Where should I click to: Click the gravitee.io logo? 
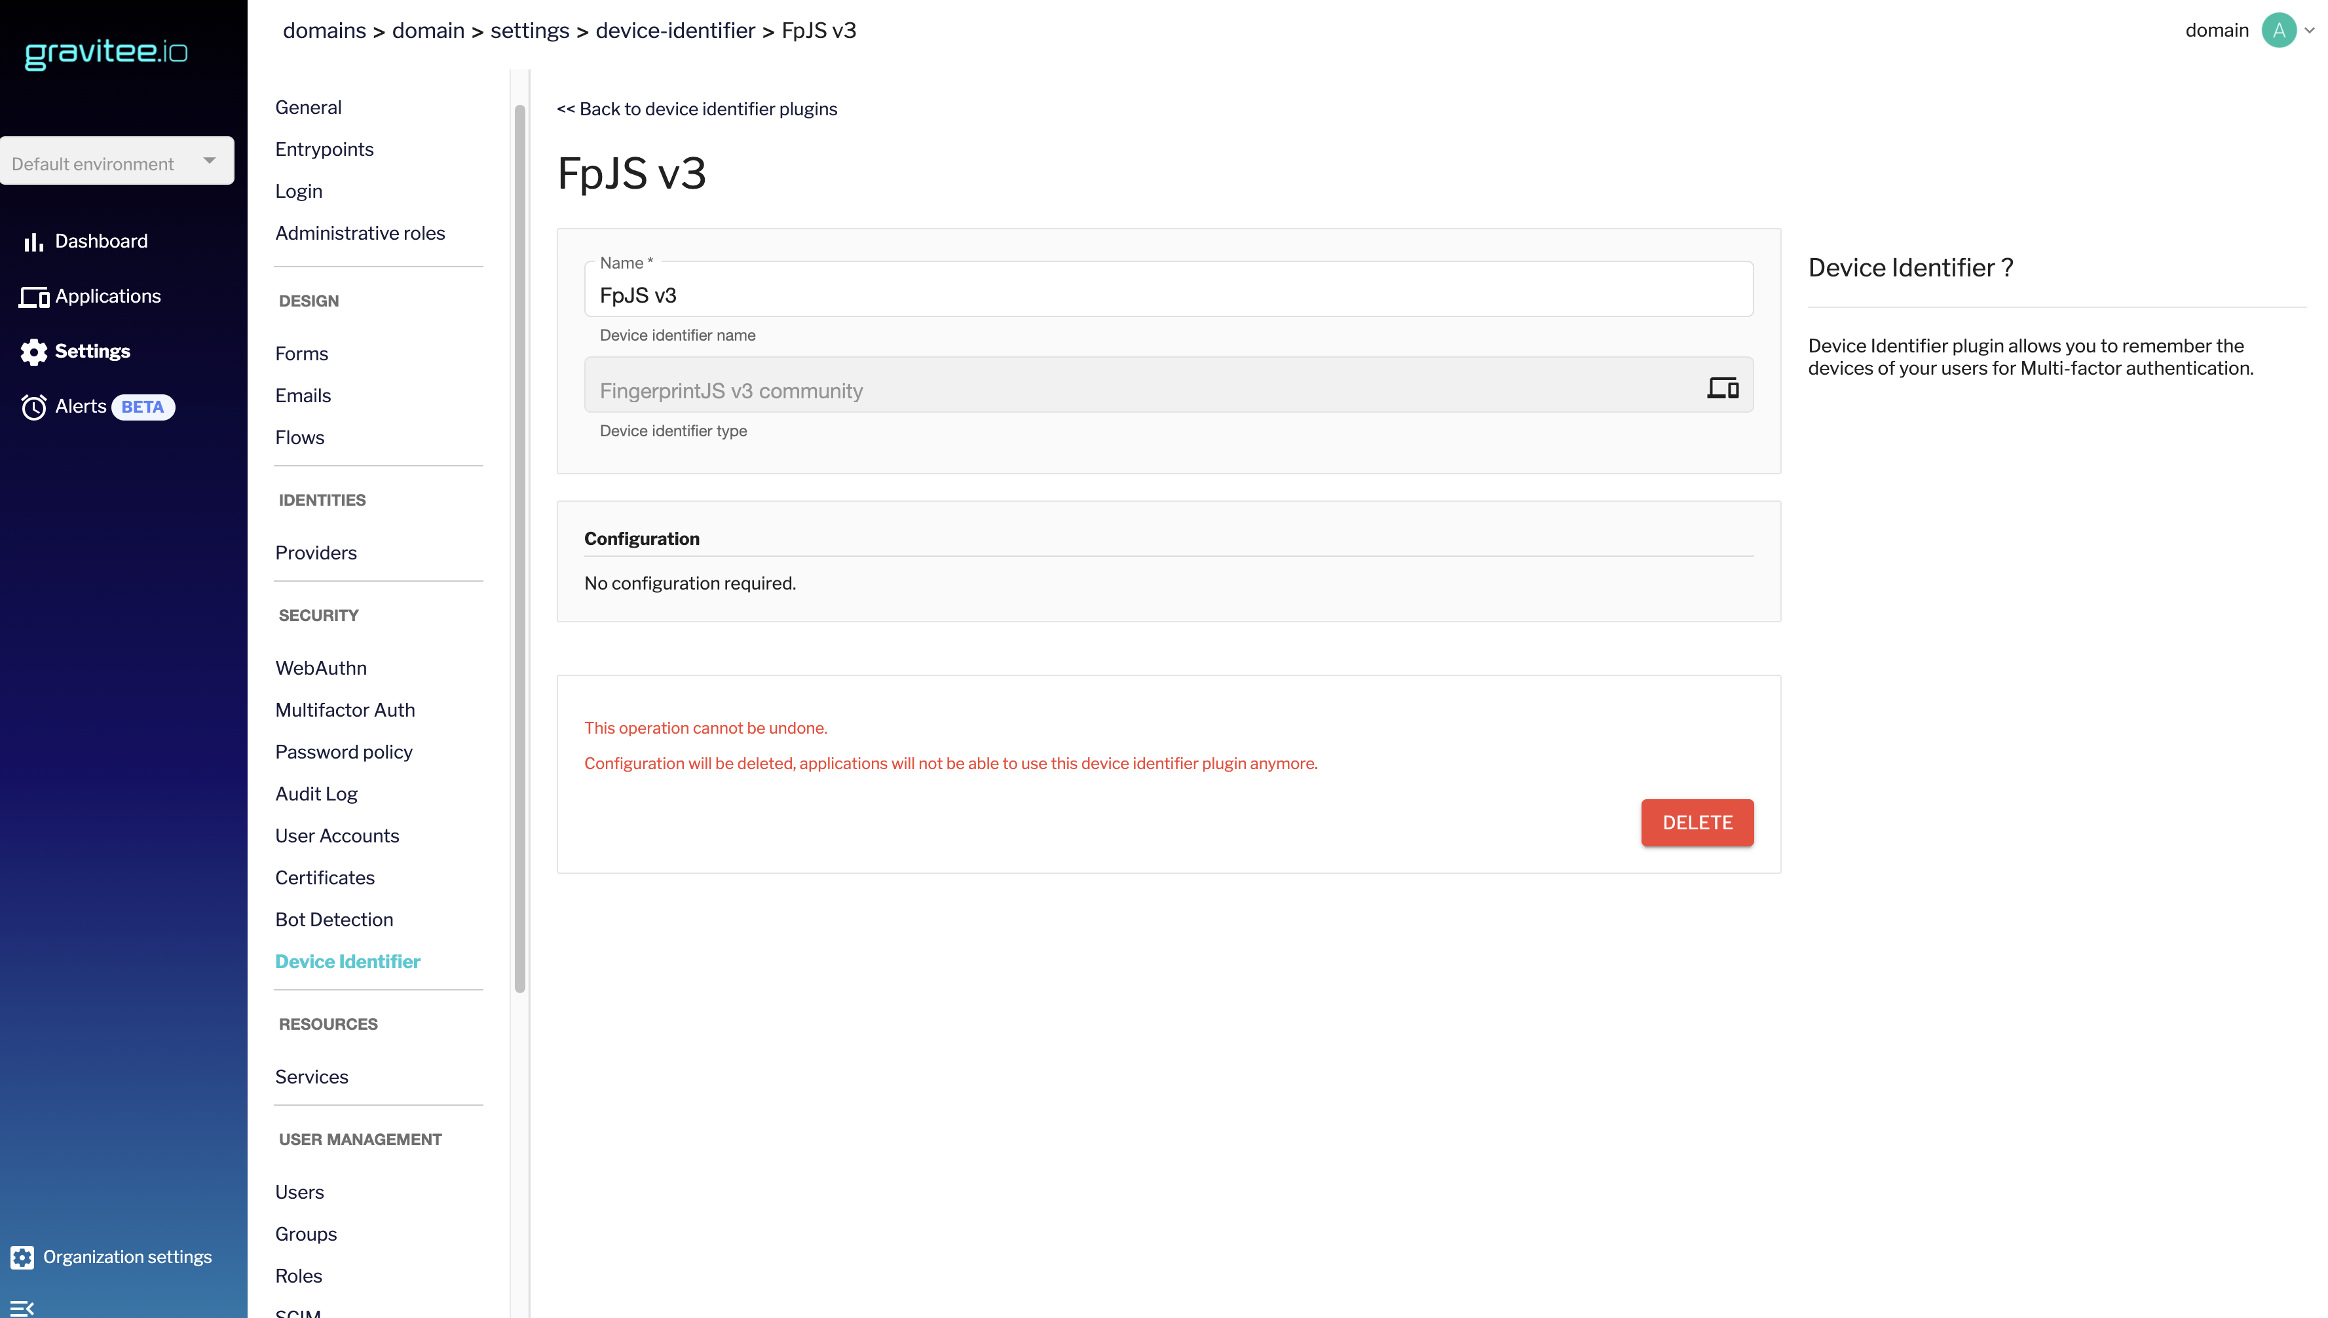pyautogui.click(x=106, y=52)
